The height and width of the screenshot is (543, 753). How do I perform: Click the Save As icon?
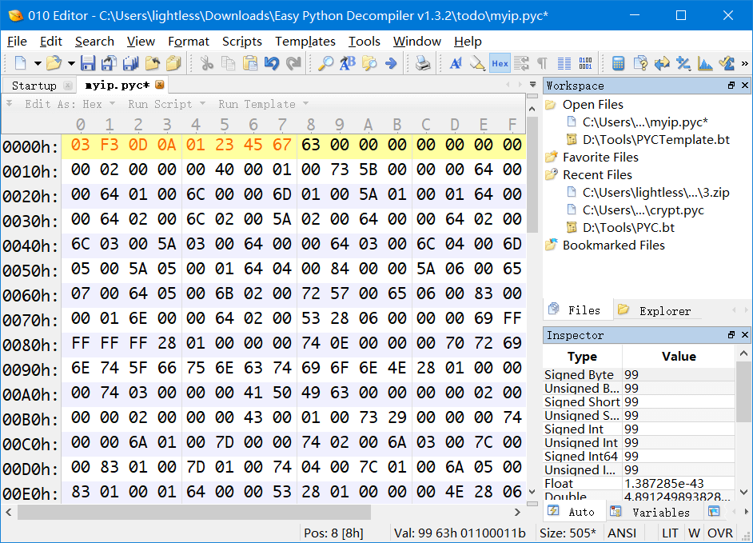pyautogui.click(x=110, y=63)
